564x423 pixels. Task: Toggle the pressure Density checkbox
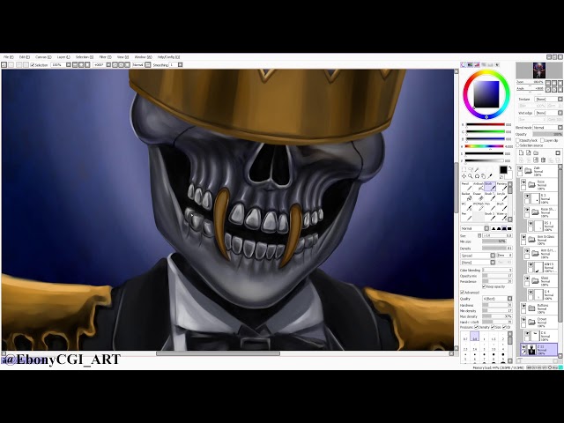click(477, 327)
